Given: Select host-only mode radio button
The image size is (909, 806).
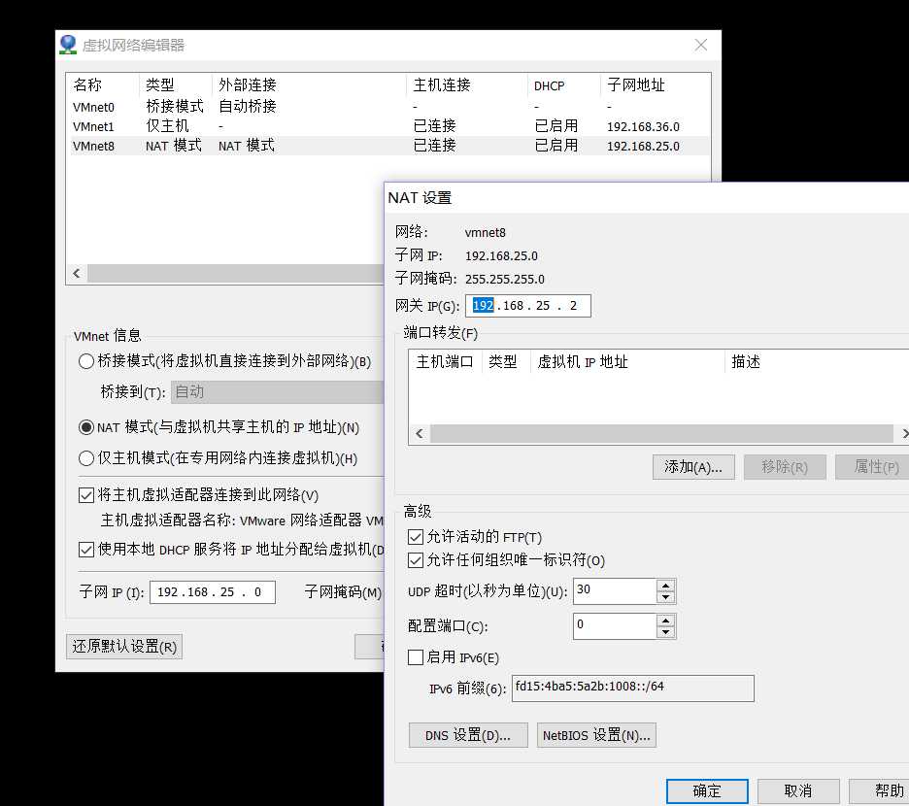Looking at the screenshot, I should point(85,458).
